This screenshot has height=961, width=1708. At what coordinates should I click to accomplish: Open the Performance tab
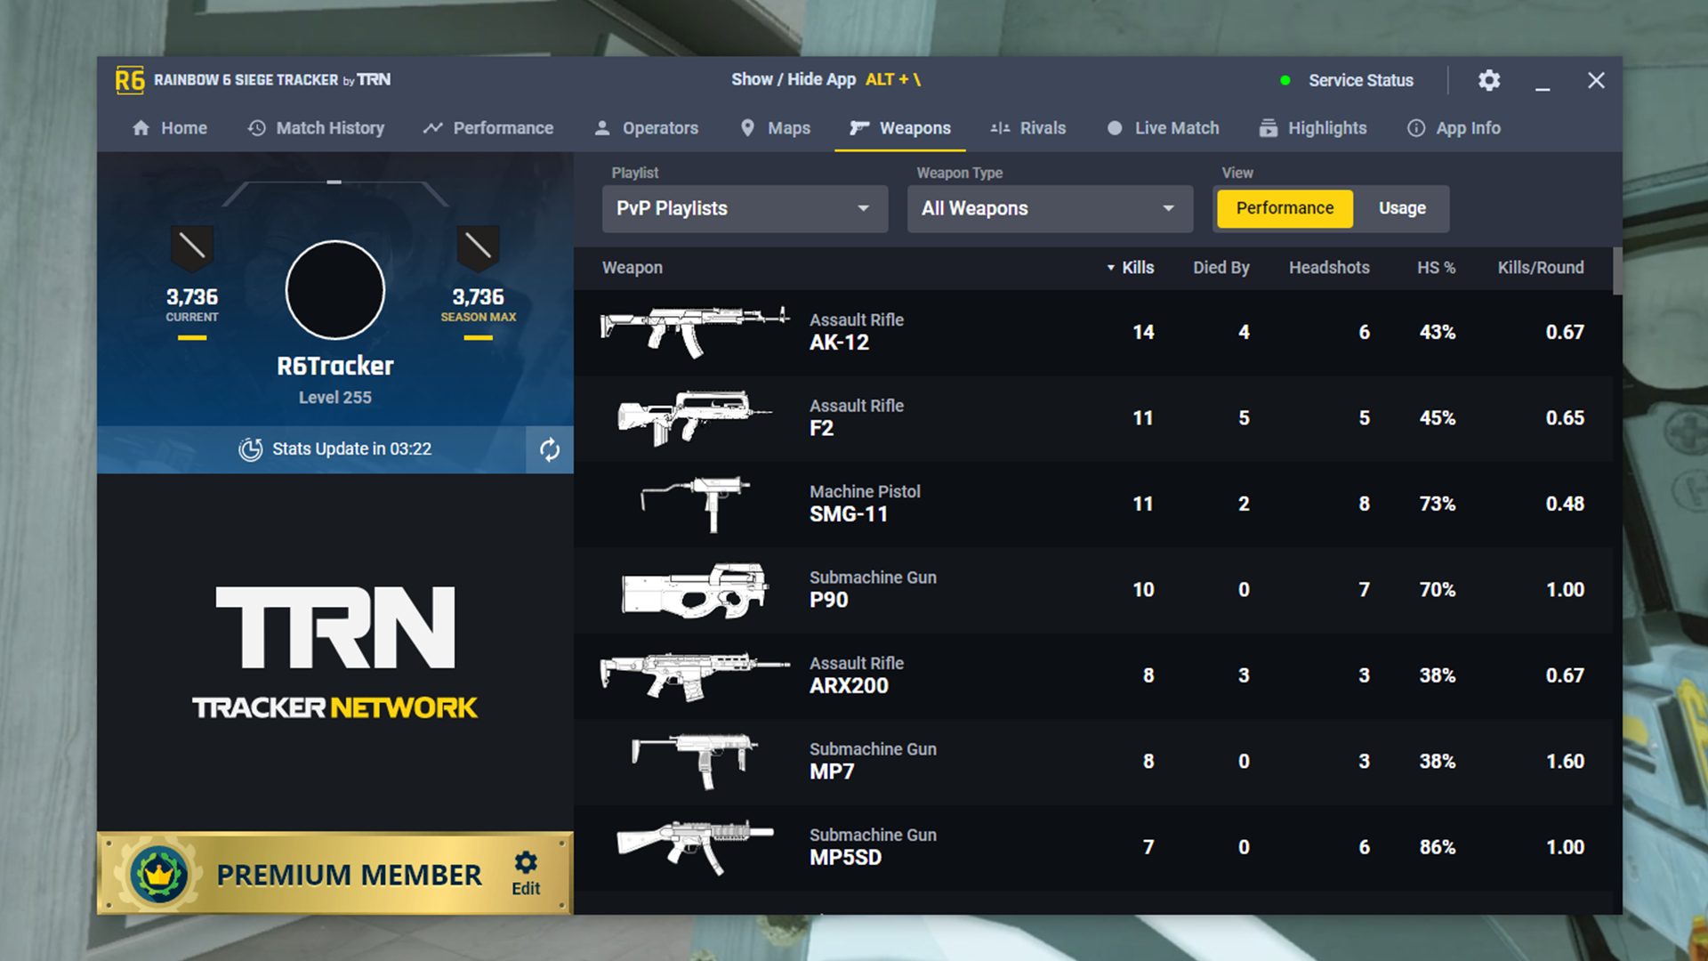click(x=488, y=128)
